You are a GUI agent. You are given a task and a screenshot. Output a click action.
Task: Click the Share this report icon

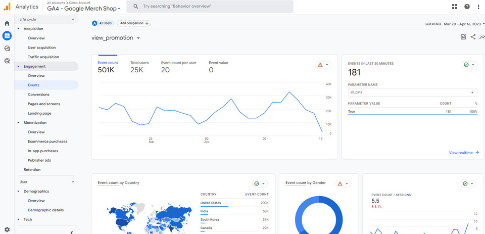473,37
